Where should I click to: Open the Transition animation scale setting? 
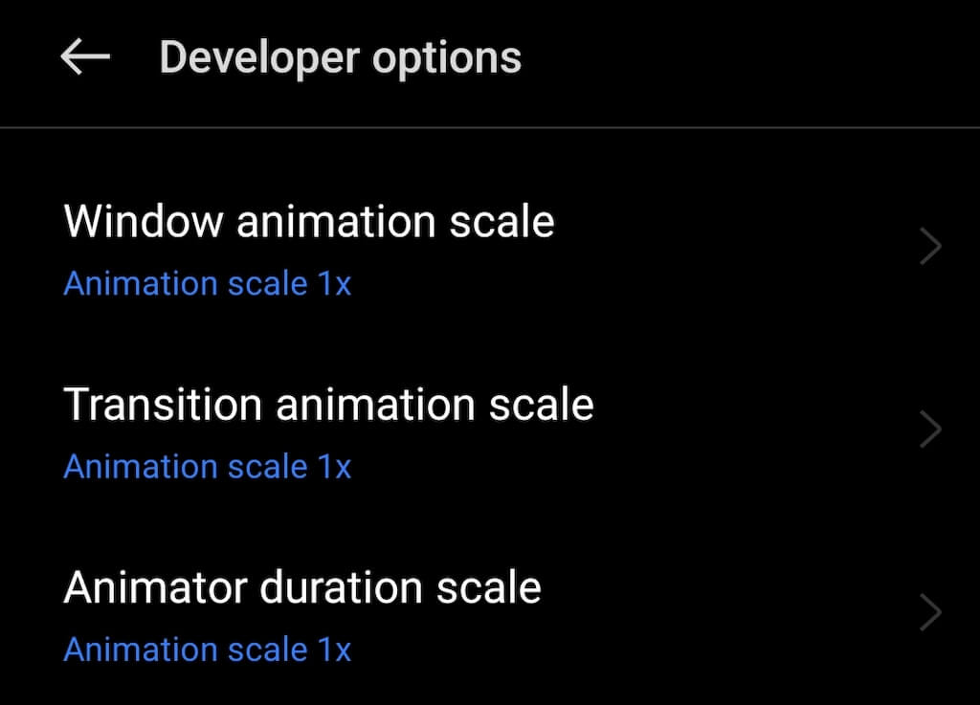click(328, 405)
